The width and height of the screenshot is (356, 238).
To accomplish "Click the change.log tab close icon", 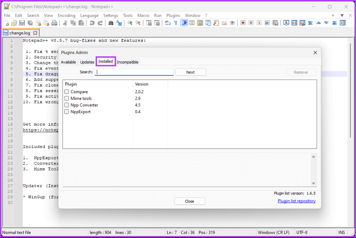I will pos(35,32).
